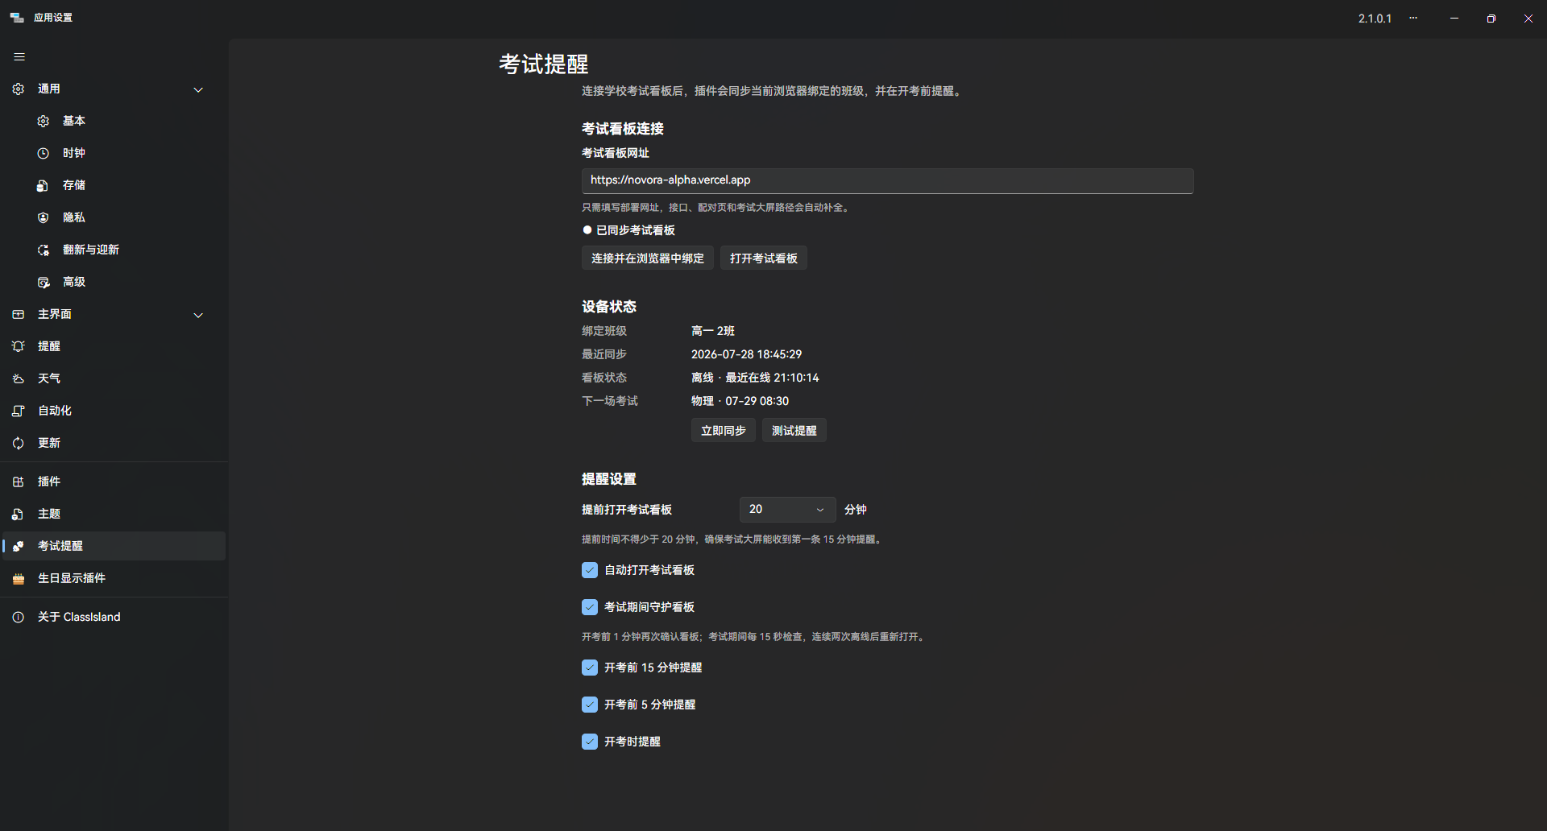The height and width of the screenshot is (831, 1547).
Task: Open the three-dot more options in title bar
Action: [x=1413, y=18]
